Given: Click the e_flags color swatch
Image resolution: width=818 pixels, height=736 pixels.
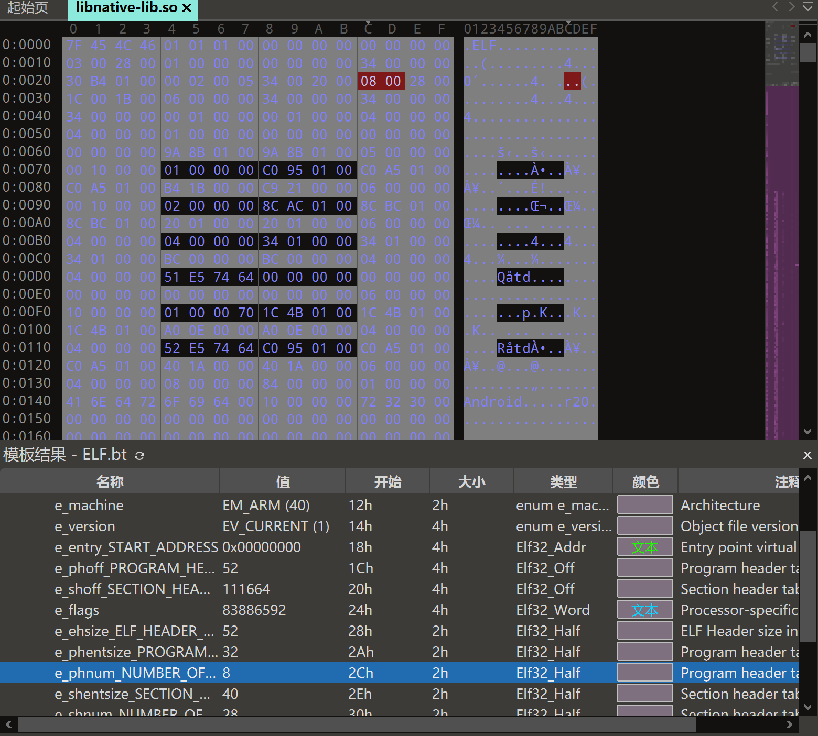Looking at the screenshot, I should point(644,610).
